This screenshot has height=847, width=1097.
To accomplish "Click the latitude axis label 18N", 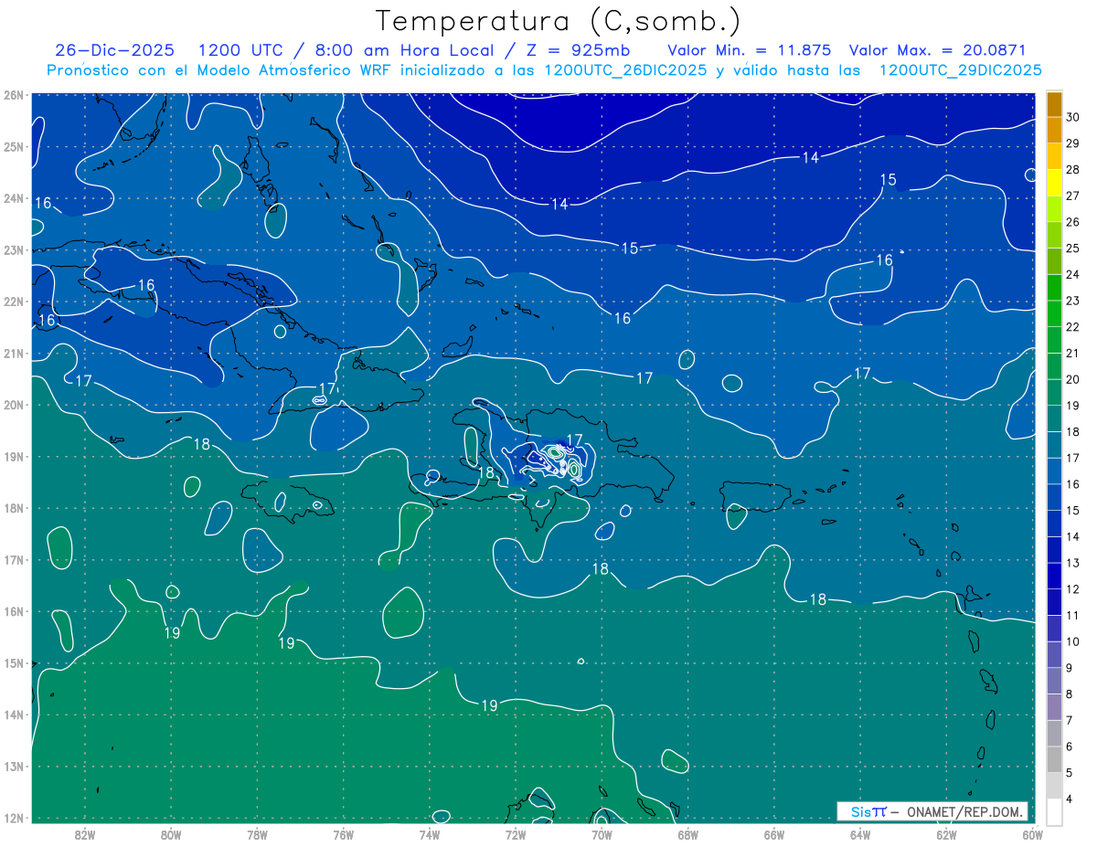I will coord(13,508).
